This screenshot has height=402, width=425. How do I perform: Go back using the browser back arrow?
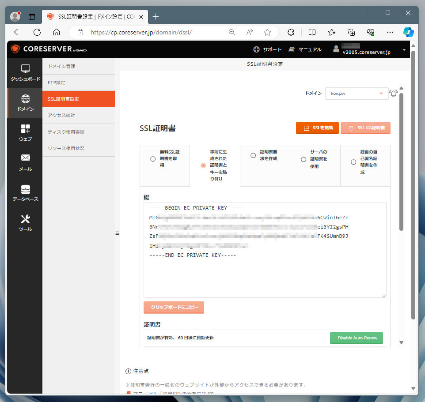[x=18, y=32]
